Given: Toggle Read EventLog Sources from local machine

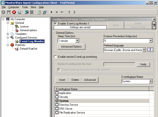Looking at the screenshot, I should [59, 70].
